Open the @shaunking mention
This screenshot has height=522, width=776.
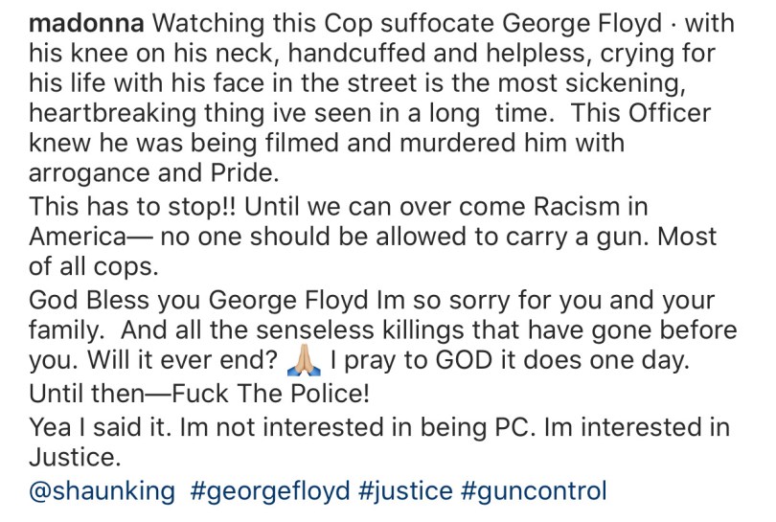click(x=103, y=492)
